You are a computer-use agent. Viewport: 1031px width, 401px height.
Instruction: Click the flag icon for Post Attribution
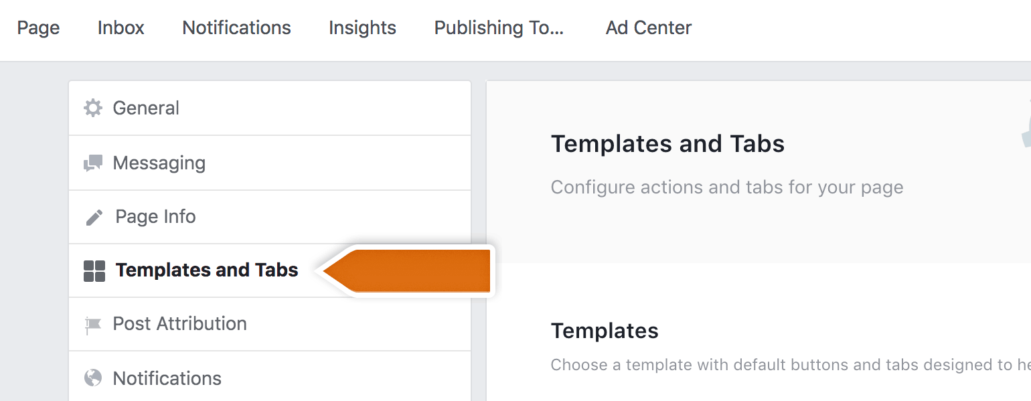[x=94, y=323]
